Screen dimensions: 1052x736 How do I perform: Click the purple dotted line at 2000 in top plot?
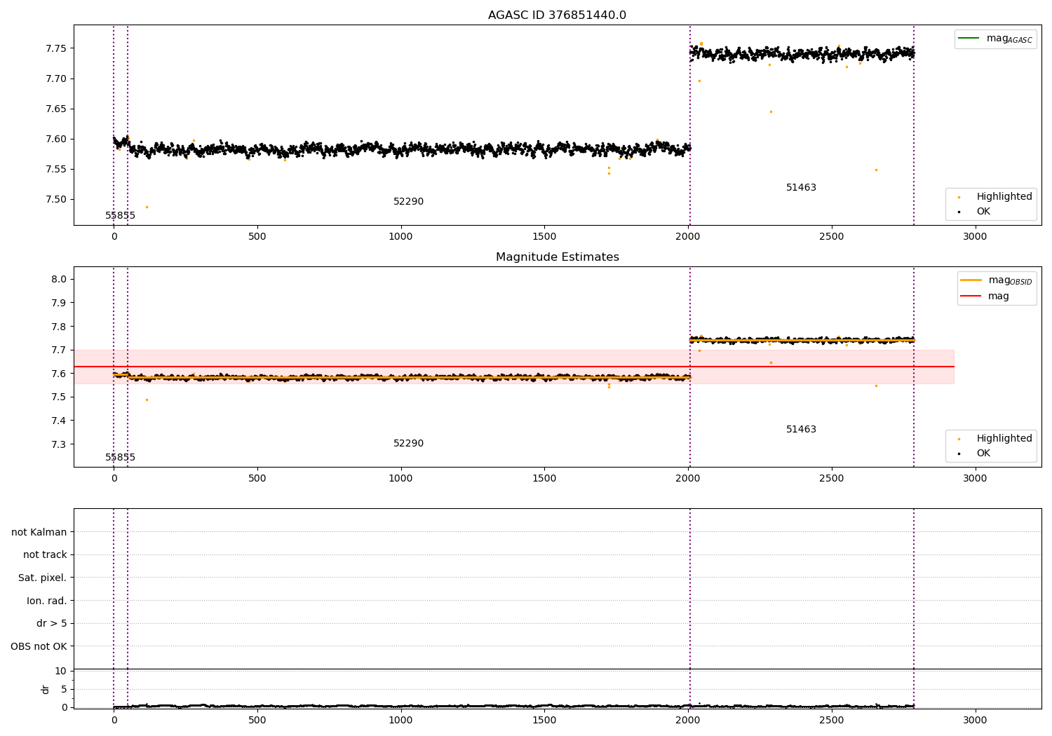[690, 125]
